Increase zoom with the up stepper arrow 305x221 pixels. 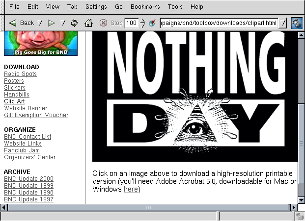(142, 21)
